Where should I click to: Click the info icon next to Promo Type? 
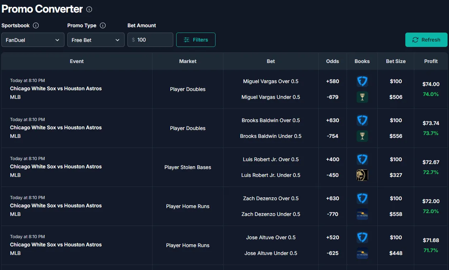[x=103, y=25]
